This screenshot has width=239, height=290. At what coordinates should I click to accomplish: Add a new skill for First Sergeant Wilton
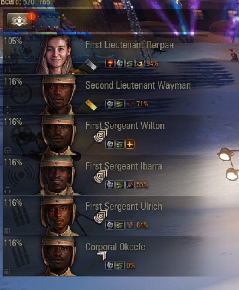coord(130,144)
